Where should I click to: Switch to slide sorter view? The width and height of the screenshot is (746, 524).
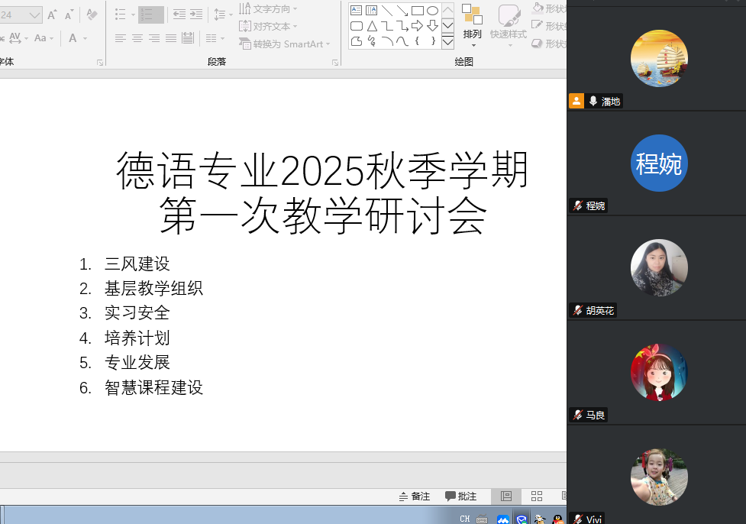(x=537, y=497)
